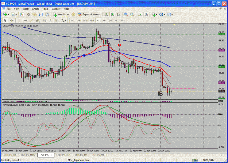The width and height of the screenshot is (228, 163).
Task: Open the File menu
Action: [9, 9]
